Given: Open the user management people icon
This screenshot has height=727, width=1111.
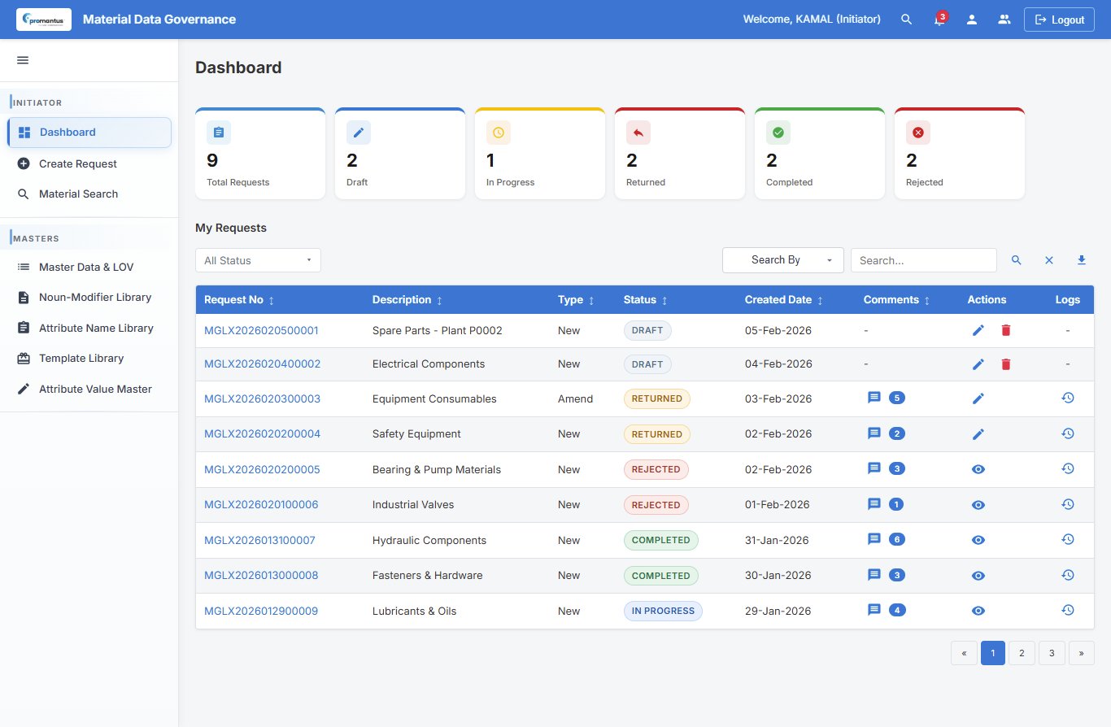Looking at the screenshot, I should pos(1004,19).
